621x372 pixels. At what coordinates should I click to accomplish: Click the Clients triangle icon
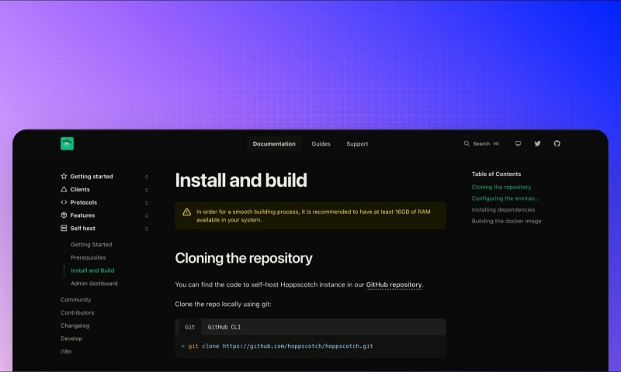click(64, 189)
